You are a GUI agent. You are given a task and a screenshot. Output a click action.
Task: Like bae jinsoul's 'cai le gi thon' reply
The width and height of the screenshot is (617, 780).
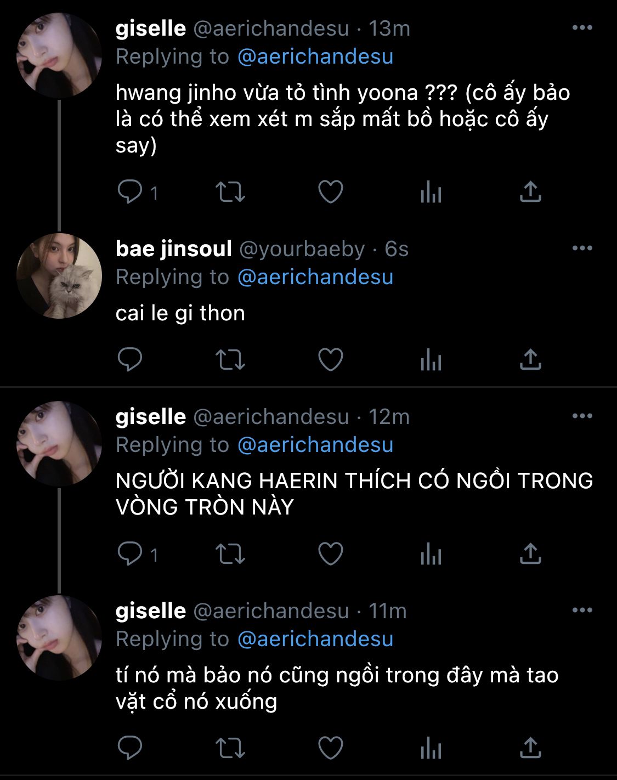(x=331, y=360)
